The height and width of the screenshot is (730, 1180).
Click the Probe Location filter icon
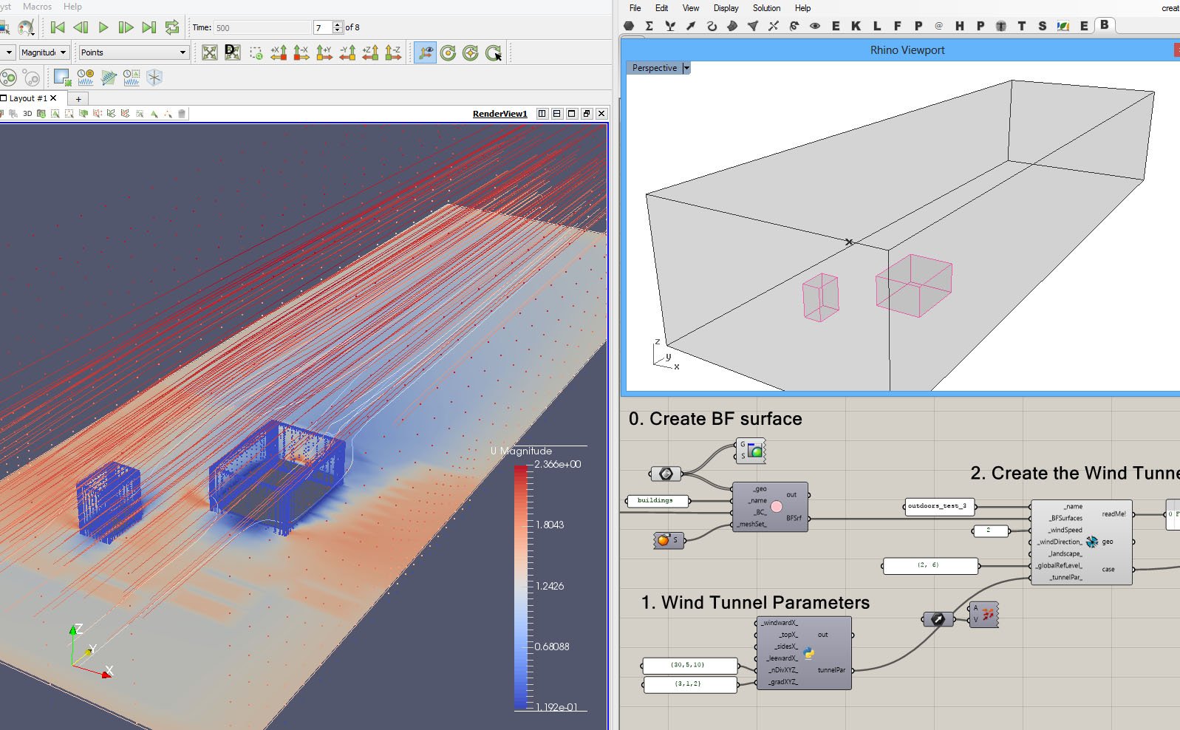tap(154, 78)
